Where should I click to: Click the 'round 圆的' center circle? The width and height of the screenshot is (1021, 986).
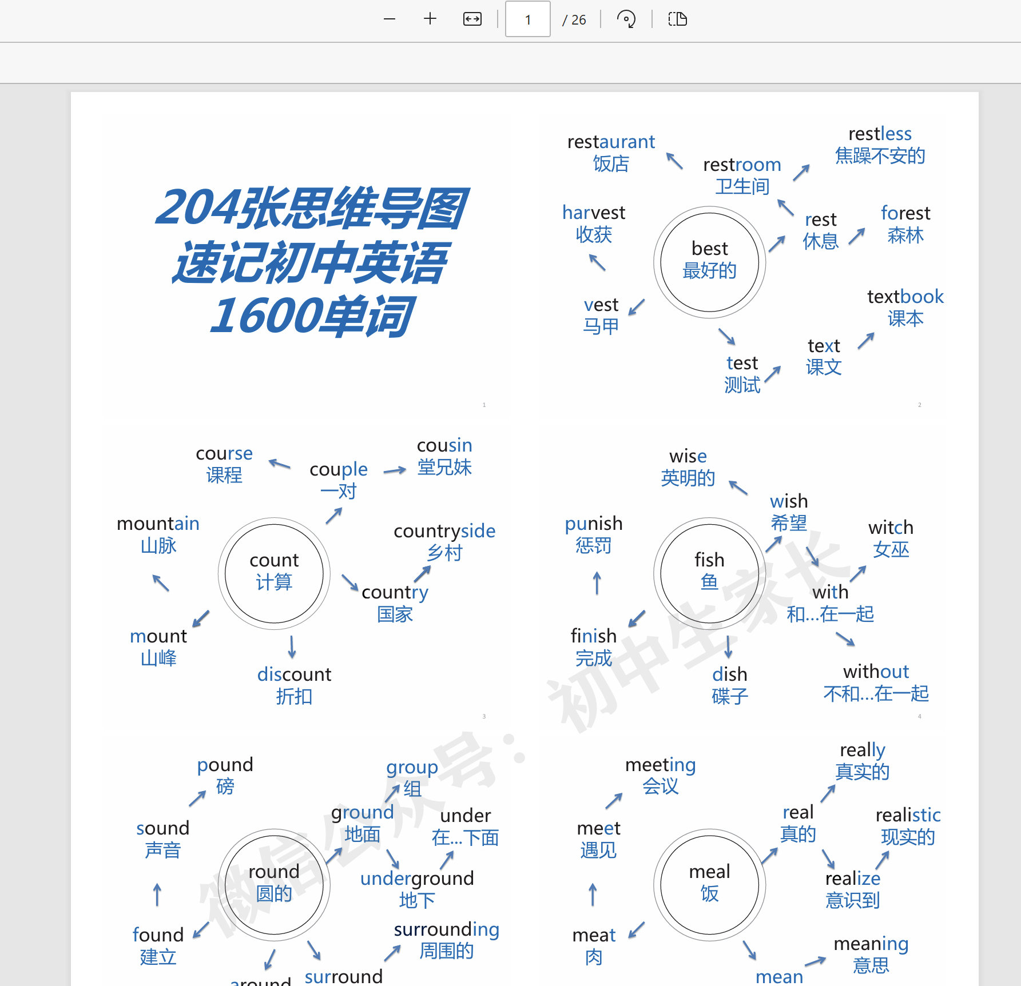click(x=274, y=885)
